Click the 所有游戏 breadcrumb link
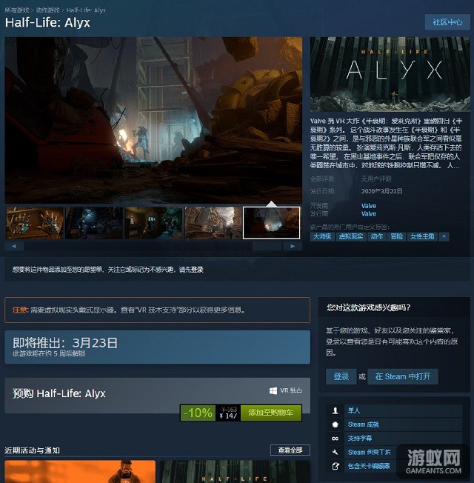Viewport: 474px width, 483px height. 16,10
